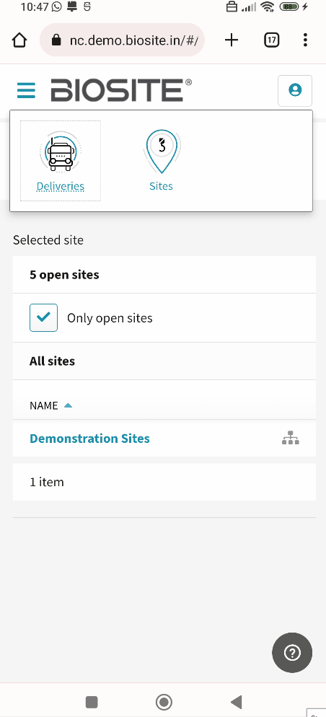This screenshot has width=326, height=717.
Task: Tap the Android home circle button
Action: 163,701
